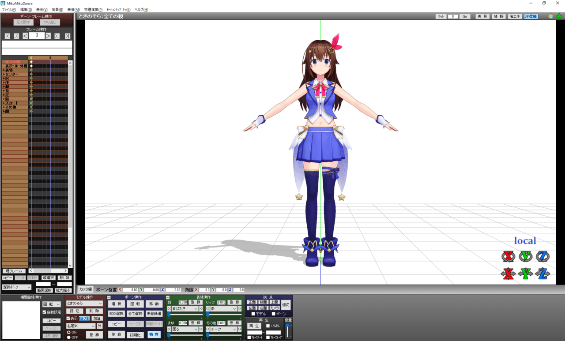565x341 pixels.
Task: Open the 背景(B) menu
Action: (x=57, y=9)
